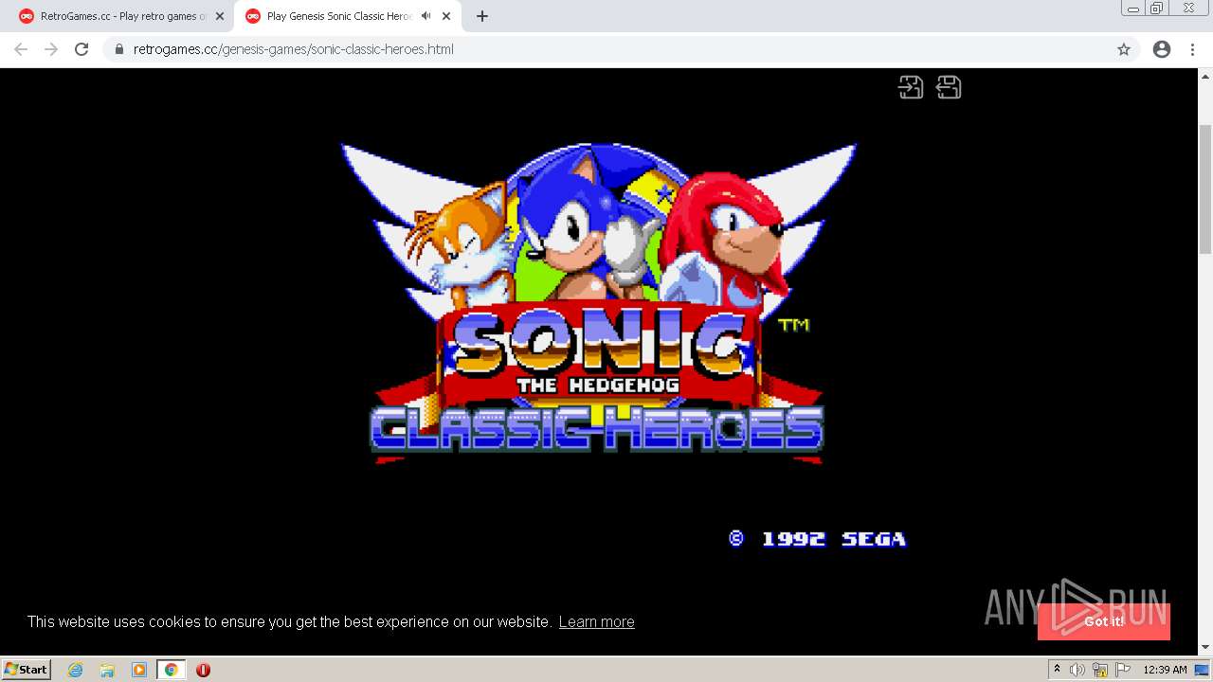Mute the audio of the Sonic tab
Image resolution: width=1213 pixels, height=682 pixels.
pos(426,16)
